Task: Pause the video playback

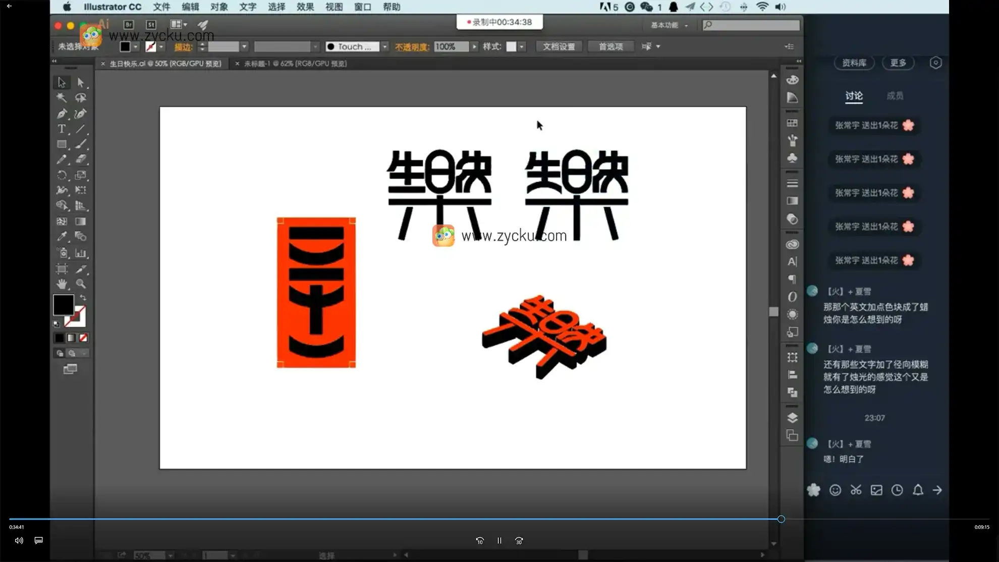Action: pyautogui.click(x=499, y=540)
